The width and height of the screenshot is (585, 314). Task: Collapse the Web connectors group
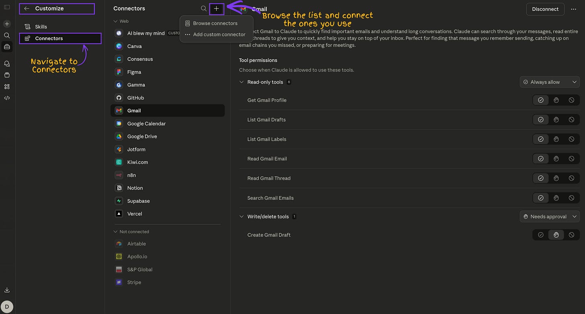[x=115, y=21]
